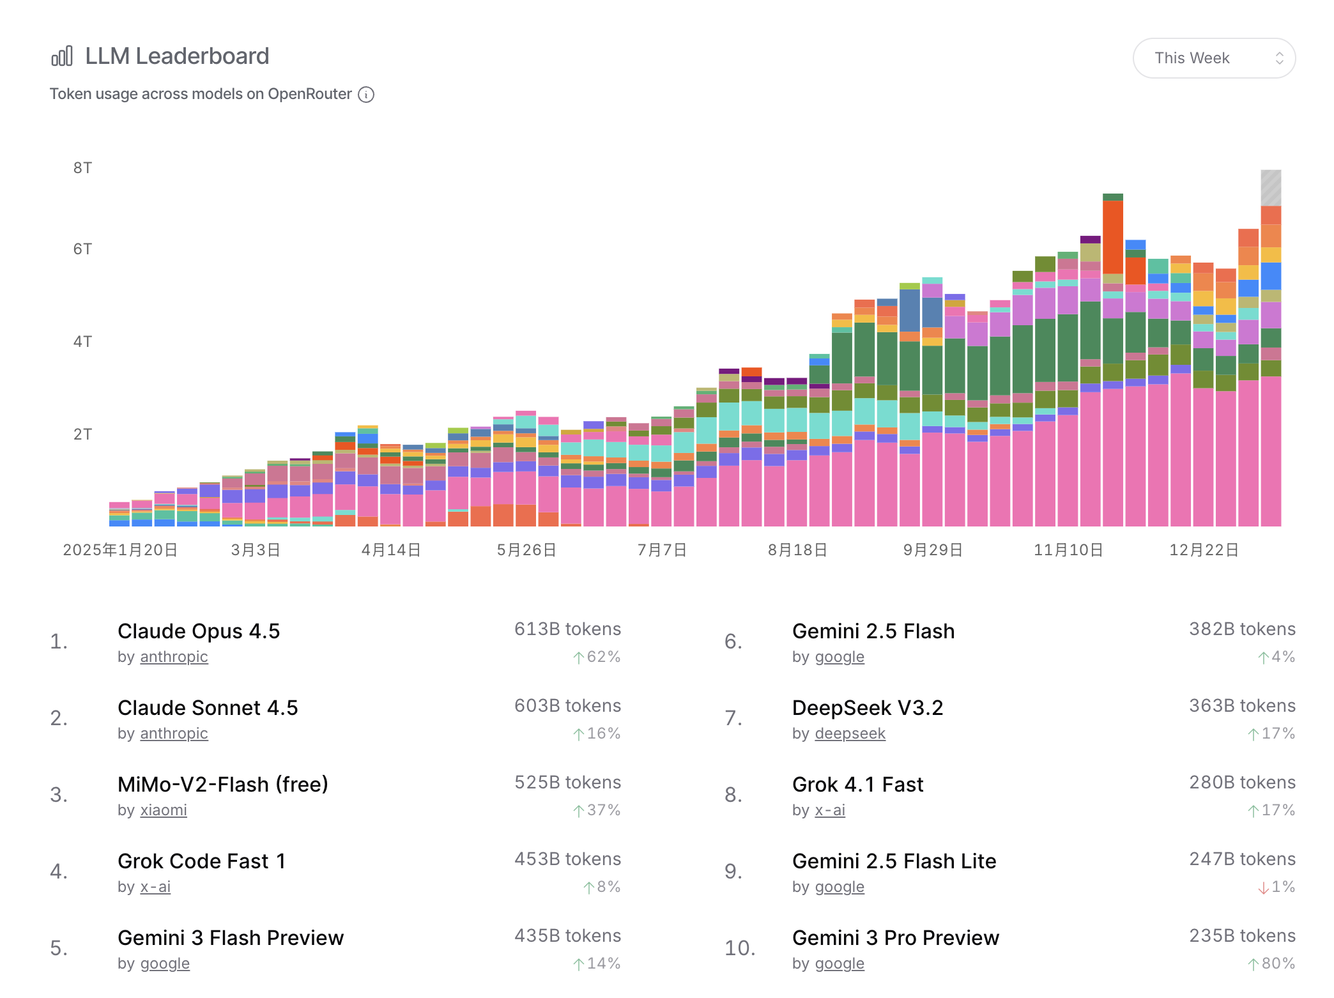
Task: Click the x-ai link under Grok 4.1 Fast
Action: tap(830, 810)
